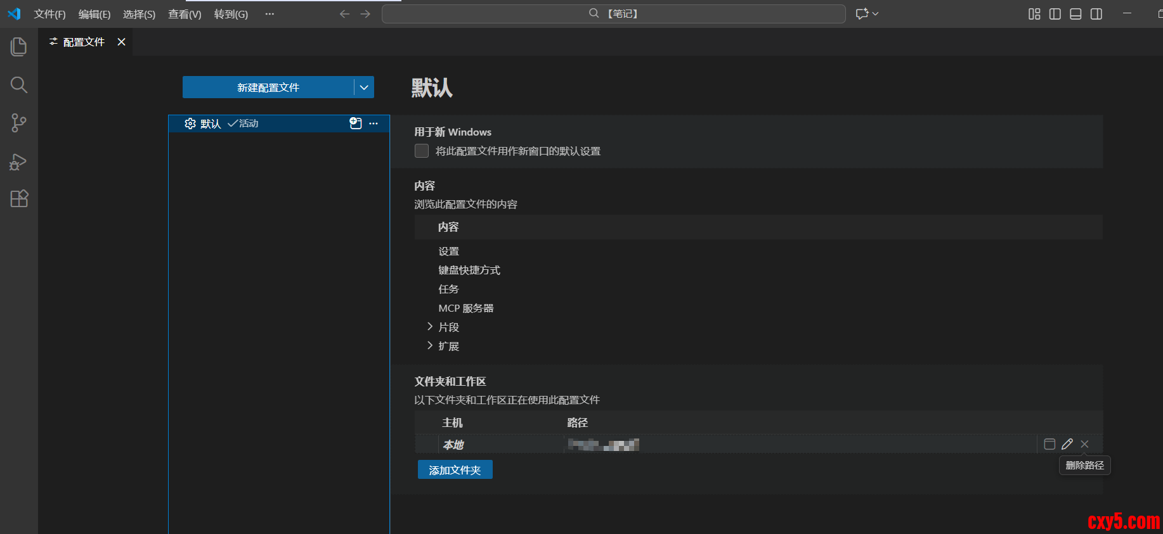Open the Extensions view
This screenshot has width=1163, height=534.
click(x=19, y=199)
